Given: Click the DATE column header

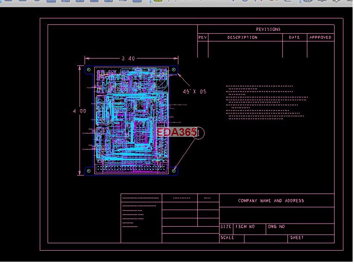Looking at the screenshot, I should pyautogui.click(x=294, y=37).
